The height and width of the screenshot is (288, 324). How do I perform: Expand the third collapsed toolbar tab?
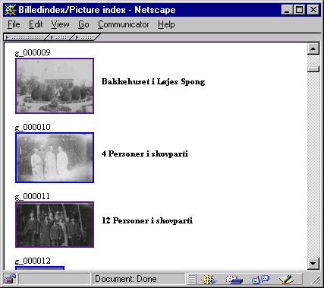(85, 37)
